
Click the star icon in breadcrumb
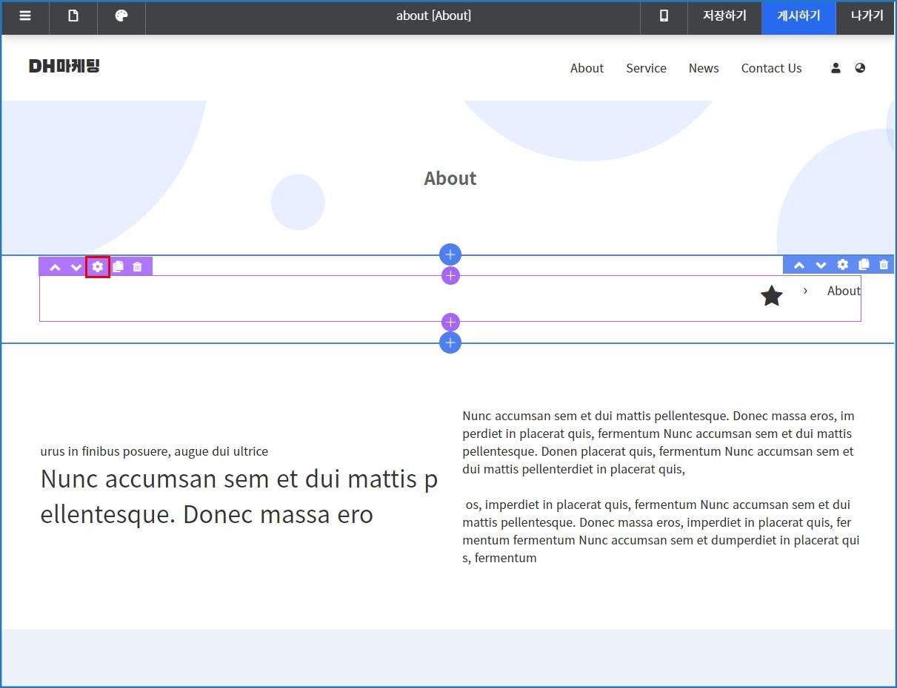(x=772, y=296)
